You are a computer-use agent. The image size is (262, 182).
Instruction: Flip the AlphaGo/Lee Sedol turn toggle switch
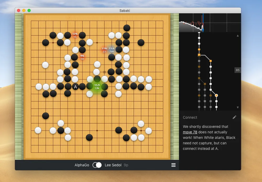[x=97, y=165]
